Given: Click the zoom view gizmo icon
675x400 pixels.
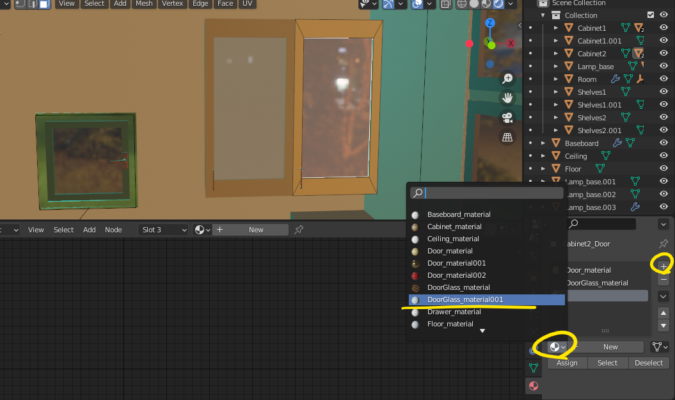Looking at the screenshot, I should pyautogui.click(x=507, y=79).
